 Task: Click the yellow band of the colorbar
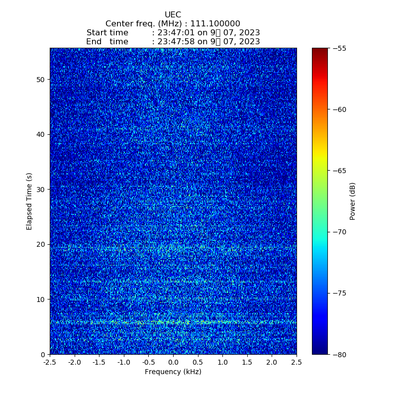(320, 158)
